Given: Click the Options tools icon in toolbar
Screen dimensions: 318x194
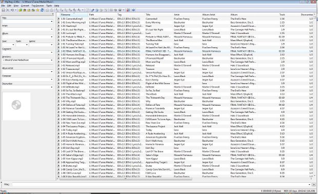Looking at the screenshot, I should (x=128, y=10).
